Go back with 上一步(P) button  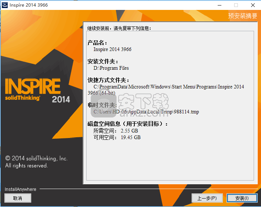207,198
